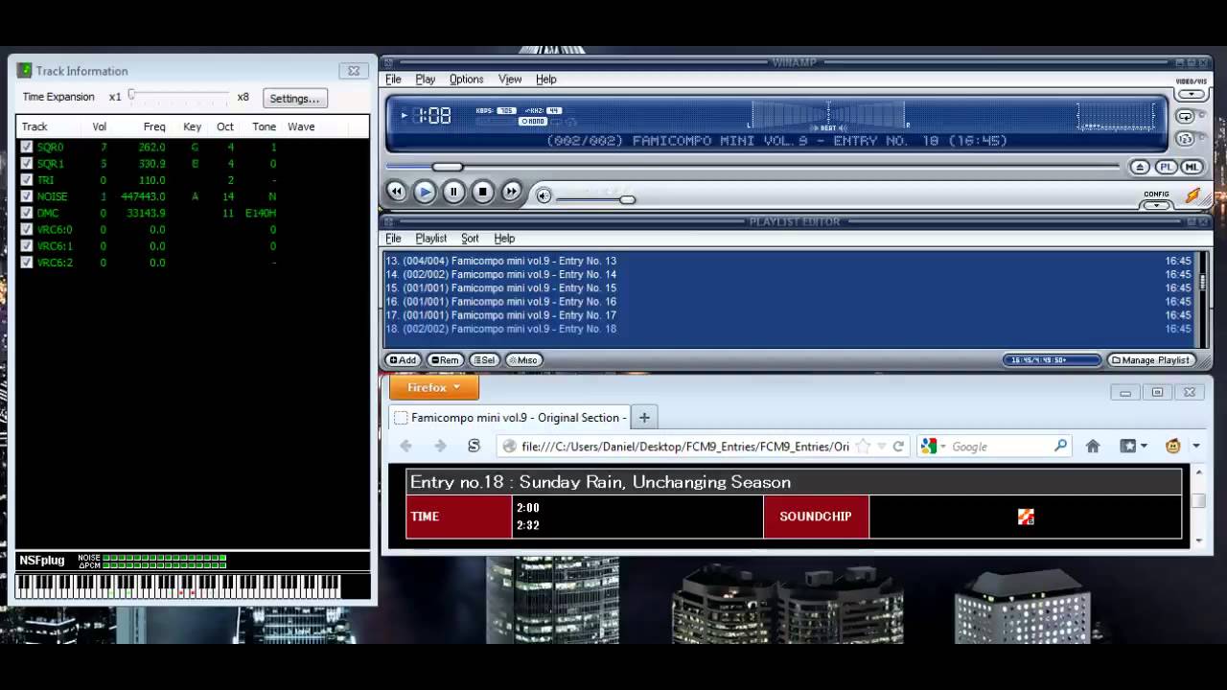Stop Winamp playback
This screenshot has width=1227, height=690.
click(x=483, y=192)
